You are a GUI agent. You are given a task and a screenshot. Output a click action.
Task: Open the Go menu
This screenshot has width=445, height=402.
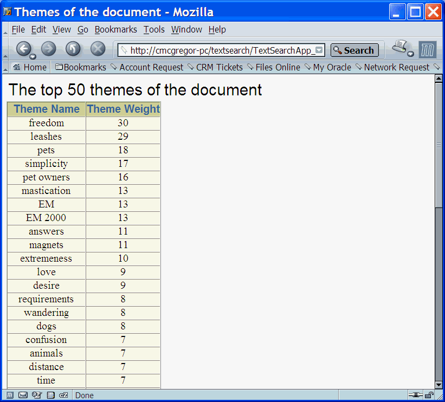[x=82, y=30]
